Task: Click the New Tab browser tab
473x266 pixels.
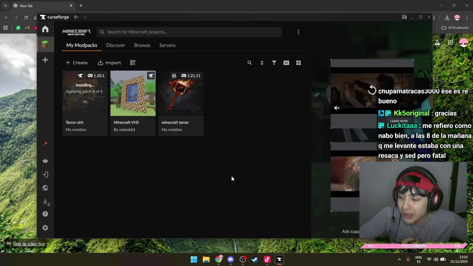Action: coord(43,6)
